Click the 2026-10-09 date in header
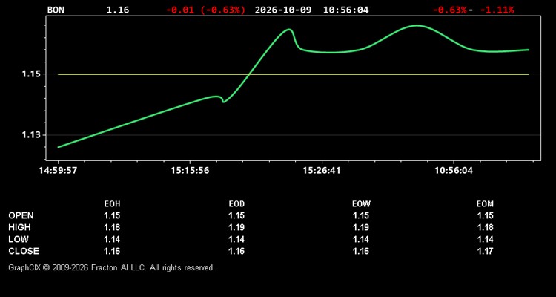This screenshot has width=556, height=297. coord(283,10)
